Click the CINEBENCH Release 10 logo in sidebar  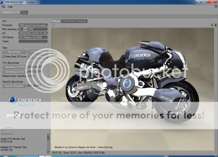25,101
